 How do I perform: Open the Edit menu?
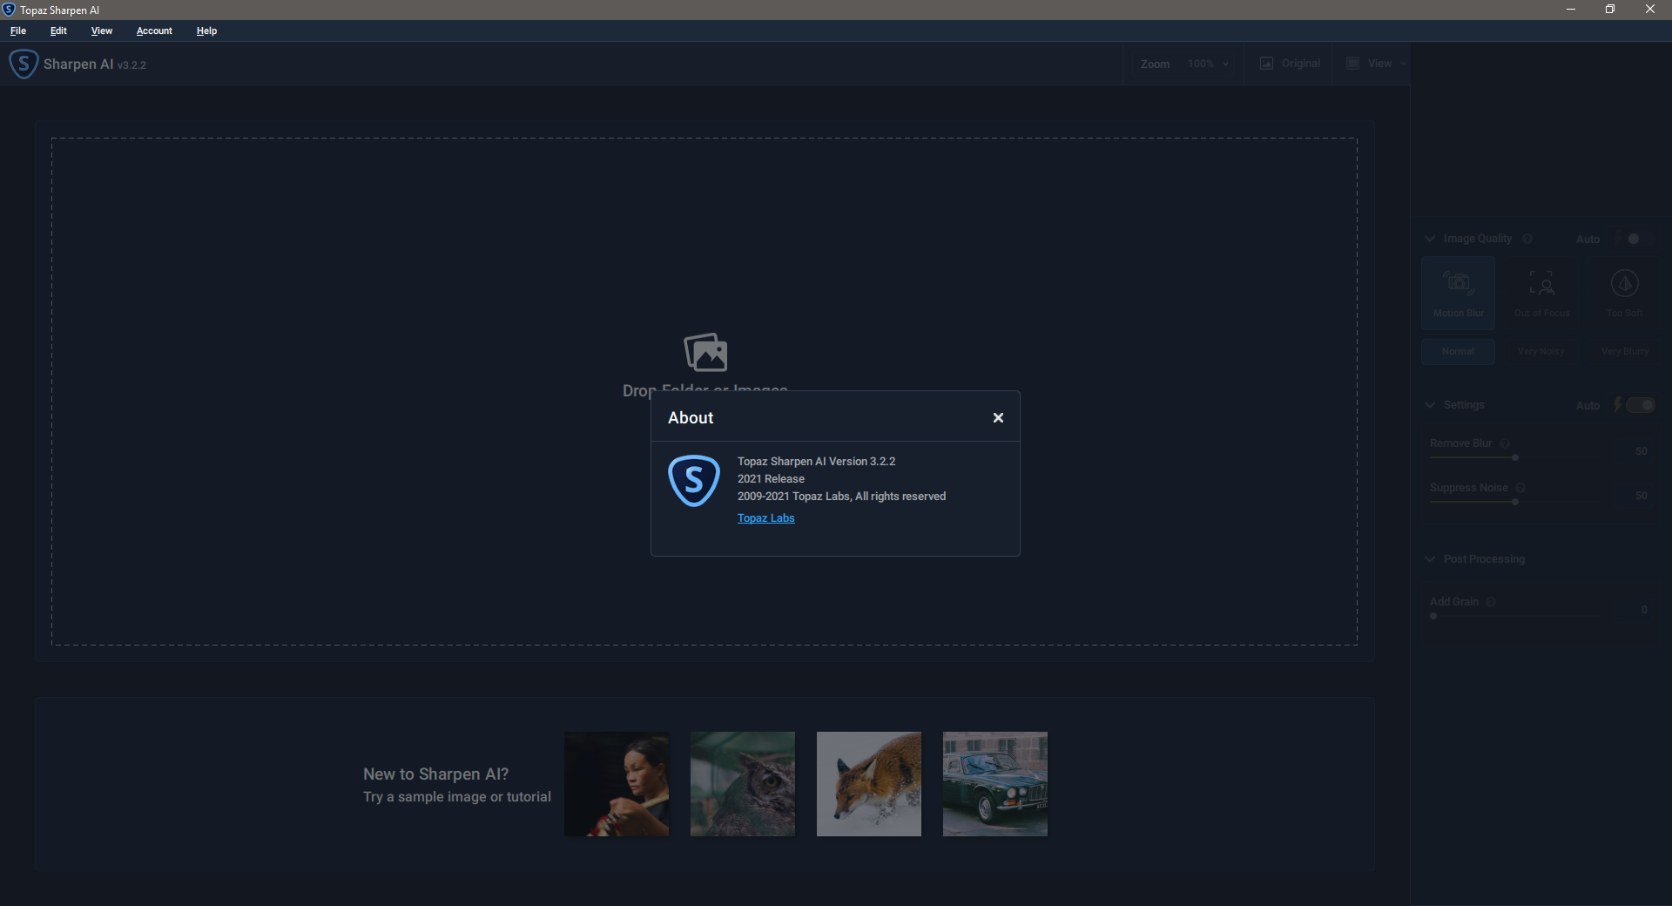pyautogui.click(x=58, y=30)
